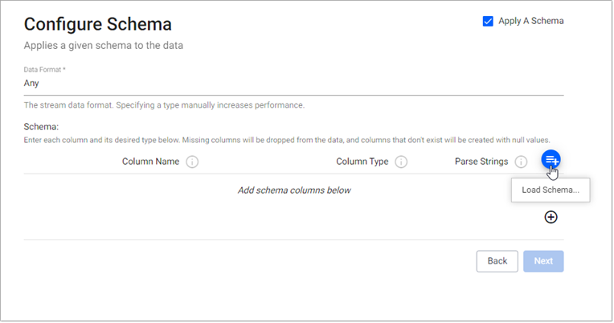The image size is (614, 323).
Task: Click the Configure Schema page title
Action: 97,24
